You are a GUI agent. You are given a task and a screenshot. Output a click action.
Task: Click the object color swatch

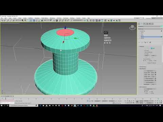click(161, 26)
